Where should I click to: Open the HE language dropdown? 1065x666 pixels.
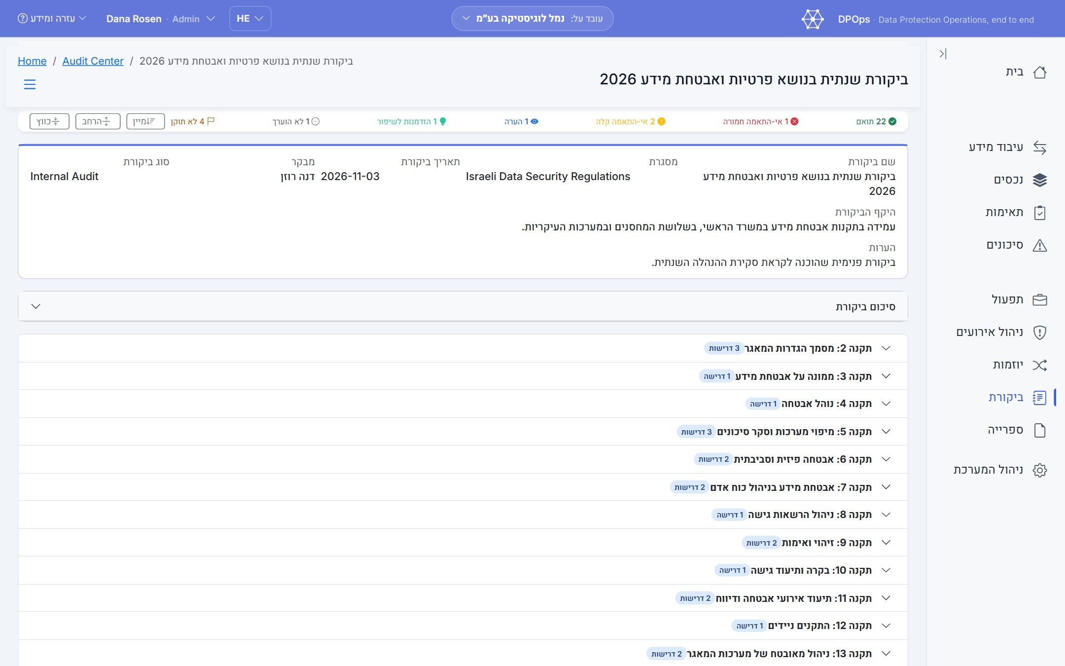point(250,19)
